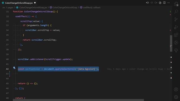Open the Run and Debug view
This screenshot has height=101, width=180.
(176, 27)
